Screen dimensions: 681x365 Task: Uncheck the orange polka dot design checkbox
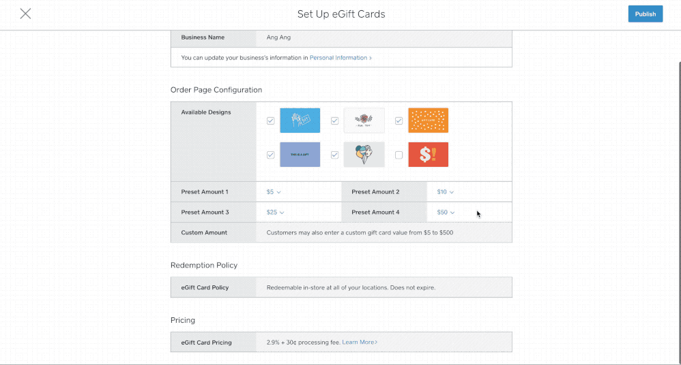point(399,121)
